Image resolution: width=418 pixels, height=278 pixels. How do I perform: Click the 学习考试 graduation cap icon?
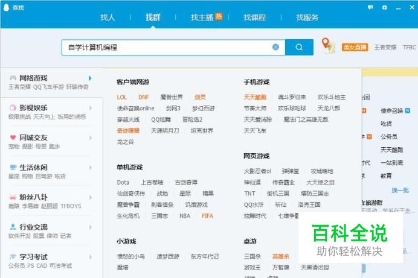[x=13, y=257]
